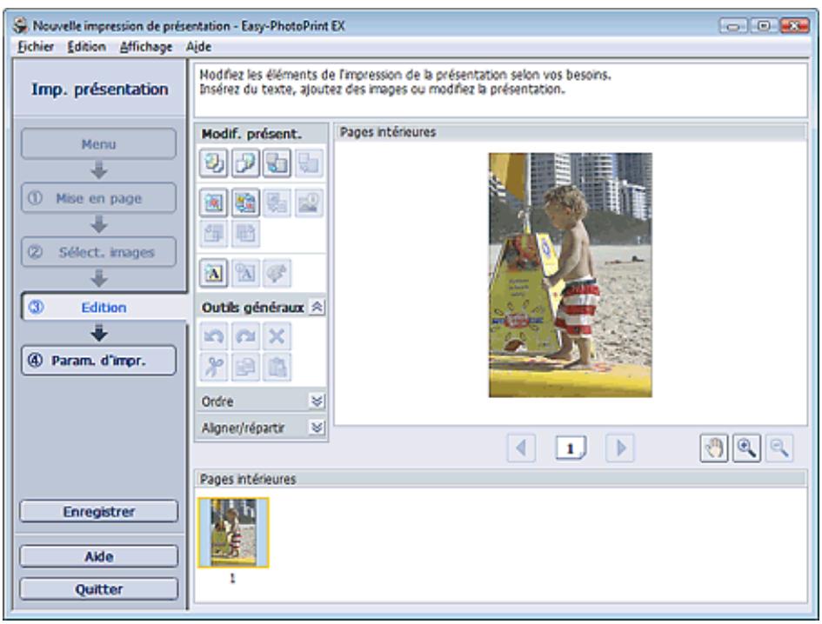Click the undo arrow in Outils généraux
Viewport: 822px width, 624px height.
coord(213,335)
